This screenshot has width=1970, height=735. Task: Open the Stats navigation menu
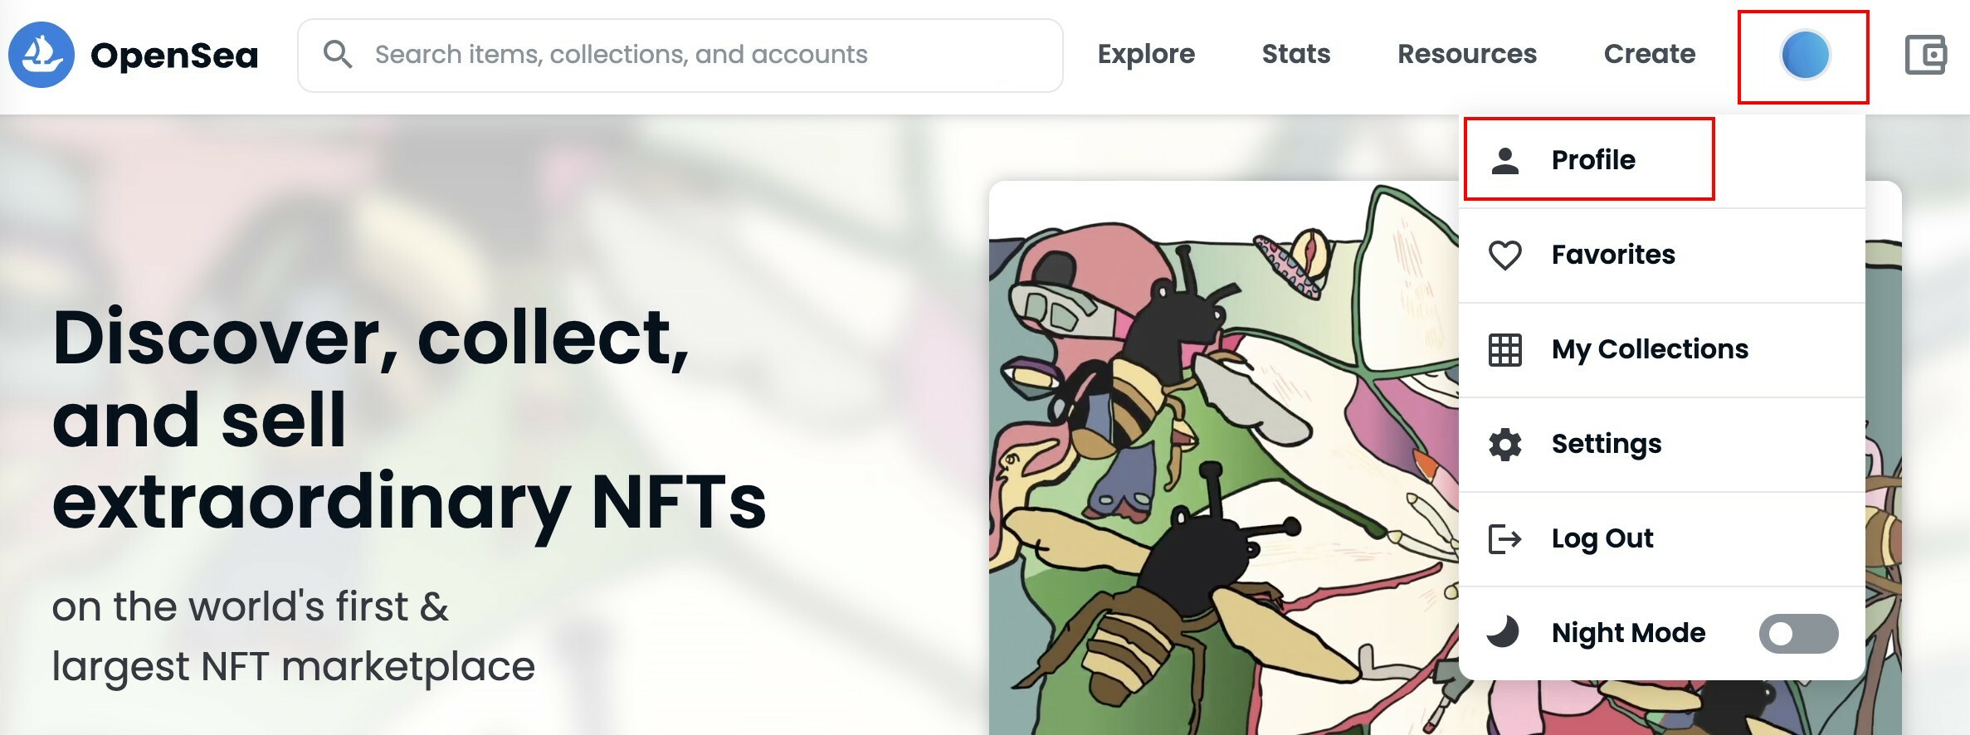[x=1295, y=55]
